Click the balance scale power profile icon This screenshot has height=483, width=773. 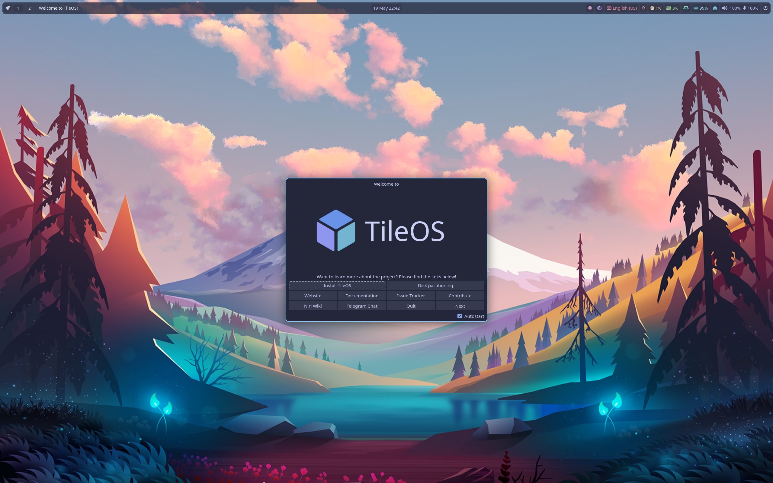(x=686, y=8)
